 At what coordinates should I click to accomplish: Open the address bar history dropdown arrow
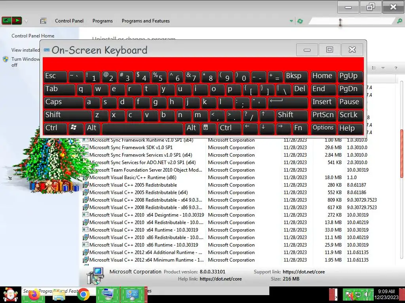[291, 21]
